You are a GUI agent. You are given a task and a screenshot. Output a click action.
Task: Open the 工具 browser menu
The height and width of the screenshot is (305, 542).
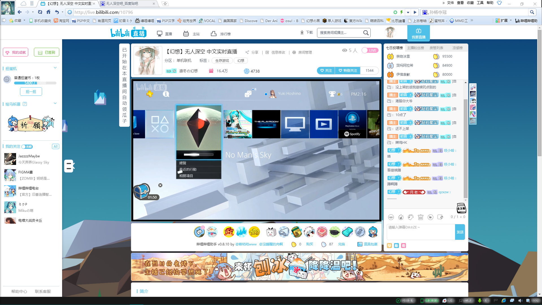[480, 3]
